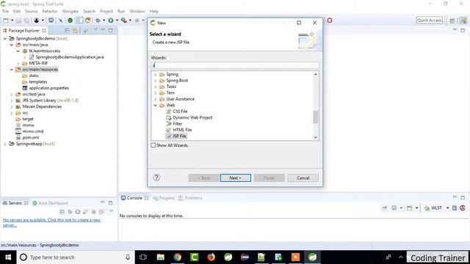The height and width of the screenshot is (264, 470).
Task: Click the green Run button in toolbar
Action: click(x=111, y=21)
